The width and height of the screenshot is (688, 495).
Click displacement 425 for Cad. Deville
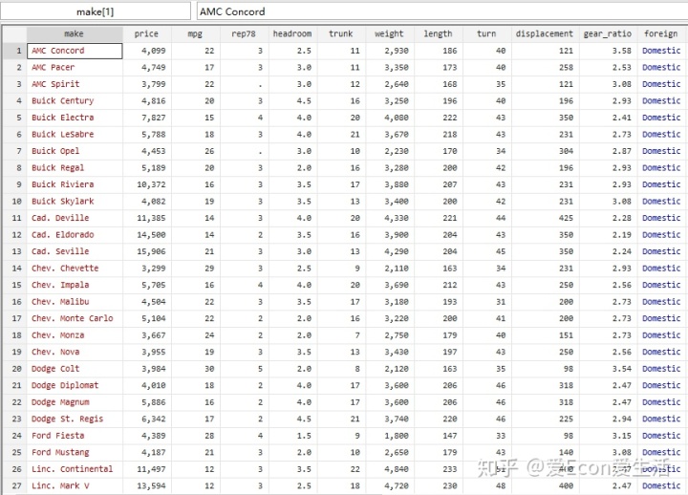546,218
